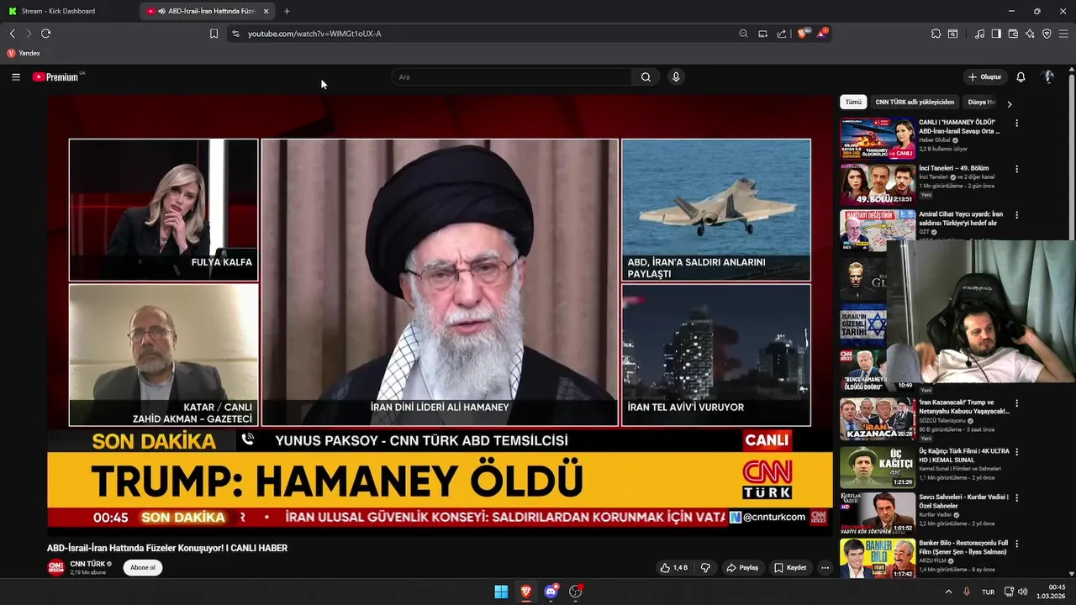Open 'İran Kazanacak!' Sözcü video title
This screenshot has width=1076, height=605.
pyautogui.click(x=963, y=407)
